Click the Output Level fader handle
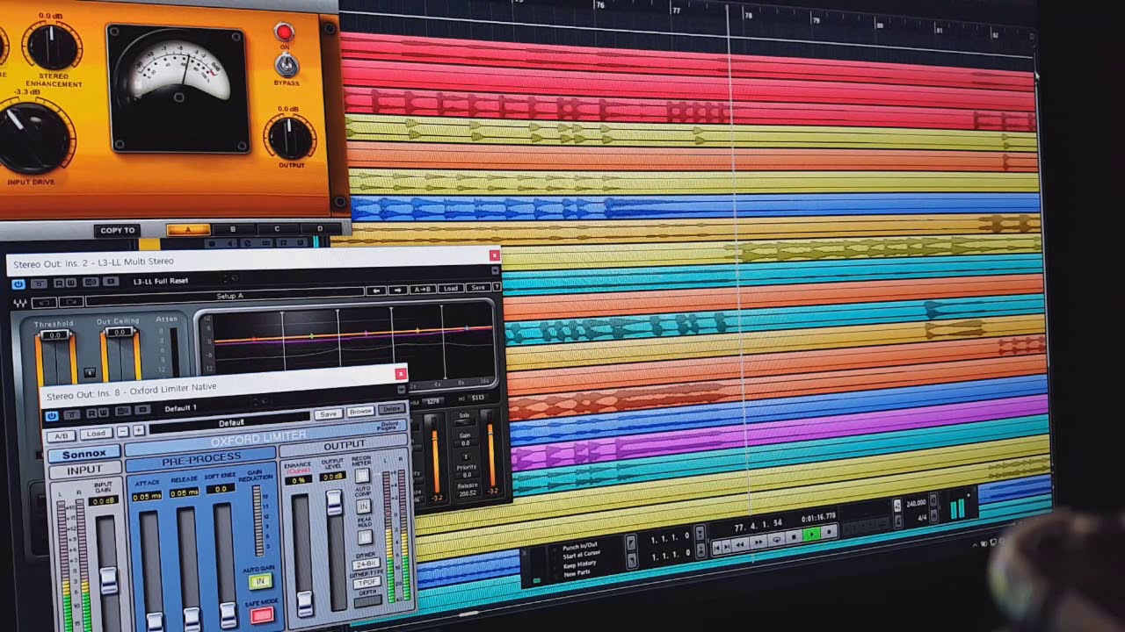This screenshot has width=1125, height=632. coord(334,503)
